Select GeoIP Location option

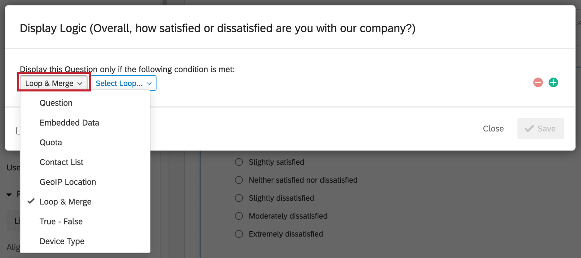(x=68, y=182)
